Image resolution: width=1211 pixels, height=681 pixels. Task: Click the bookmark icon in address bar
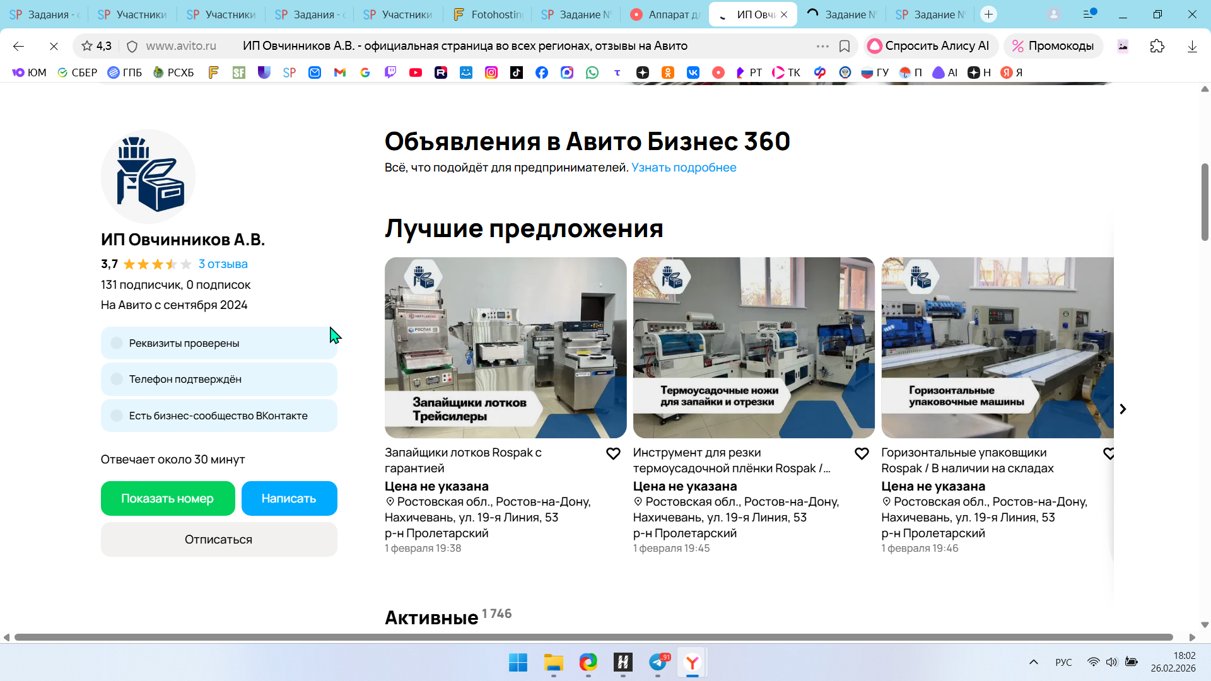[845, 46]
